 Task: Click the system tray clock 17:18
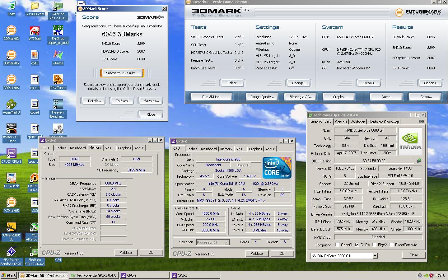(x=440, y=276)
